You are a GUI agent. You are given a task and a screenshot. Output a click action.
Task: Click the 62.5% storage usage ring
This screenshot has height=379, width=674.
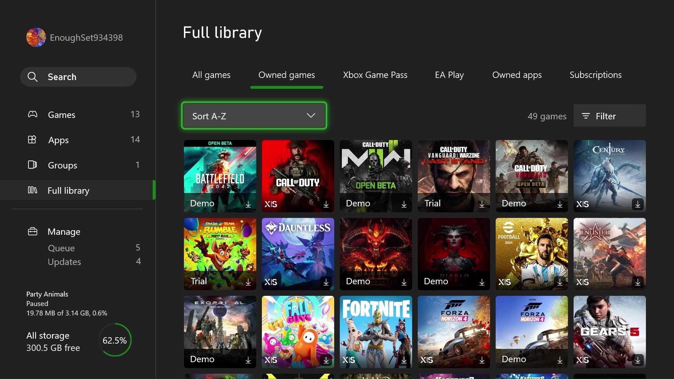[x=115, y=340]
